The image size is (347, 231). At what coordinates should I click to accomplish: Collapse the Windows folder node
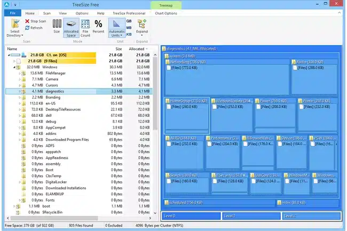tap(14, 67)
